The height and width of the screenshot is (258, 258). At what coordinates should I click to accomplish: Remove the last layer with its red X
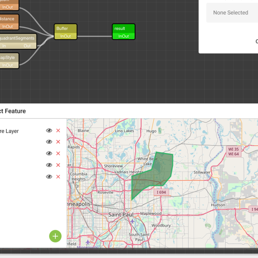pos(58,176)
